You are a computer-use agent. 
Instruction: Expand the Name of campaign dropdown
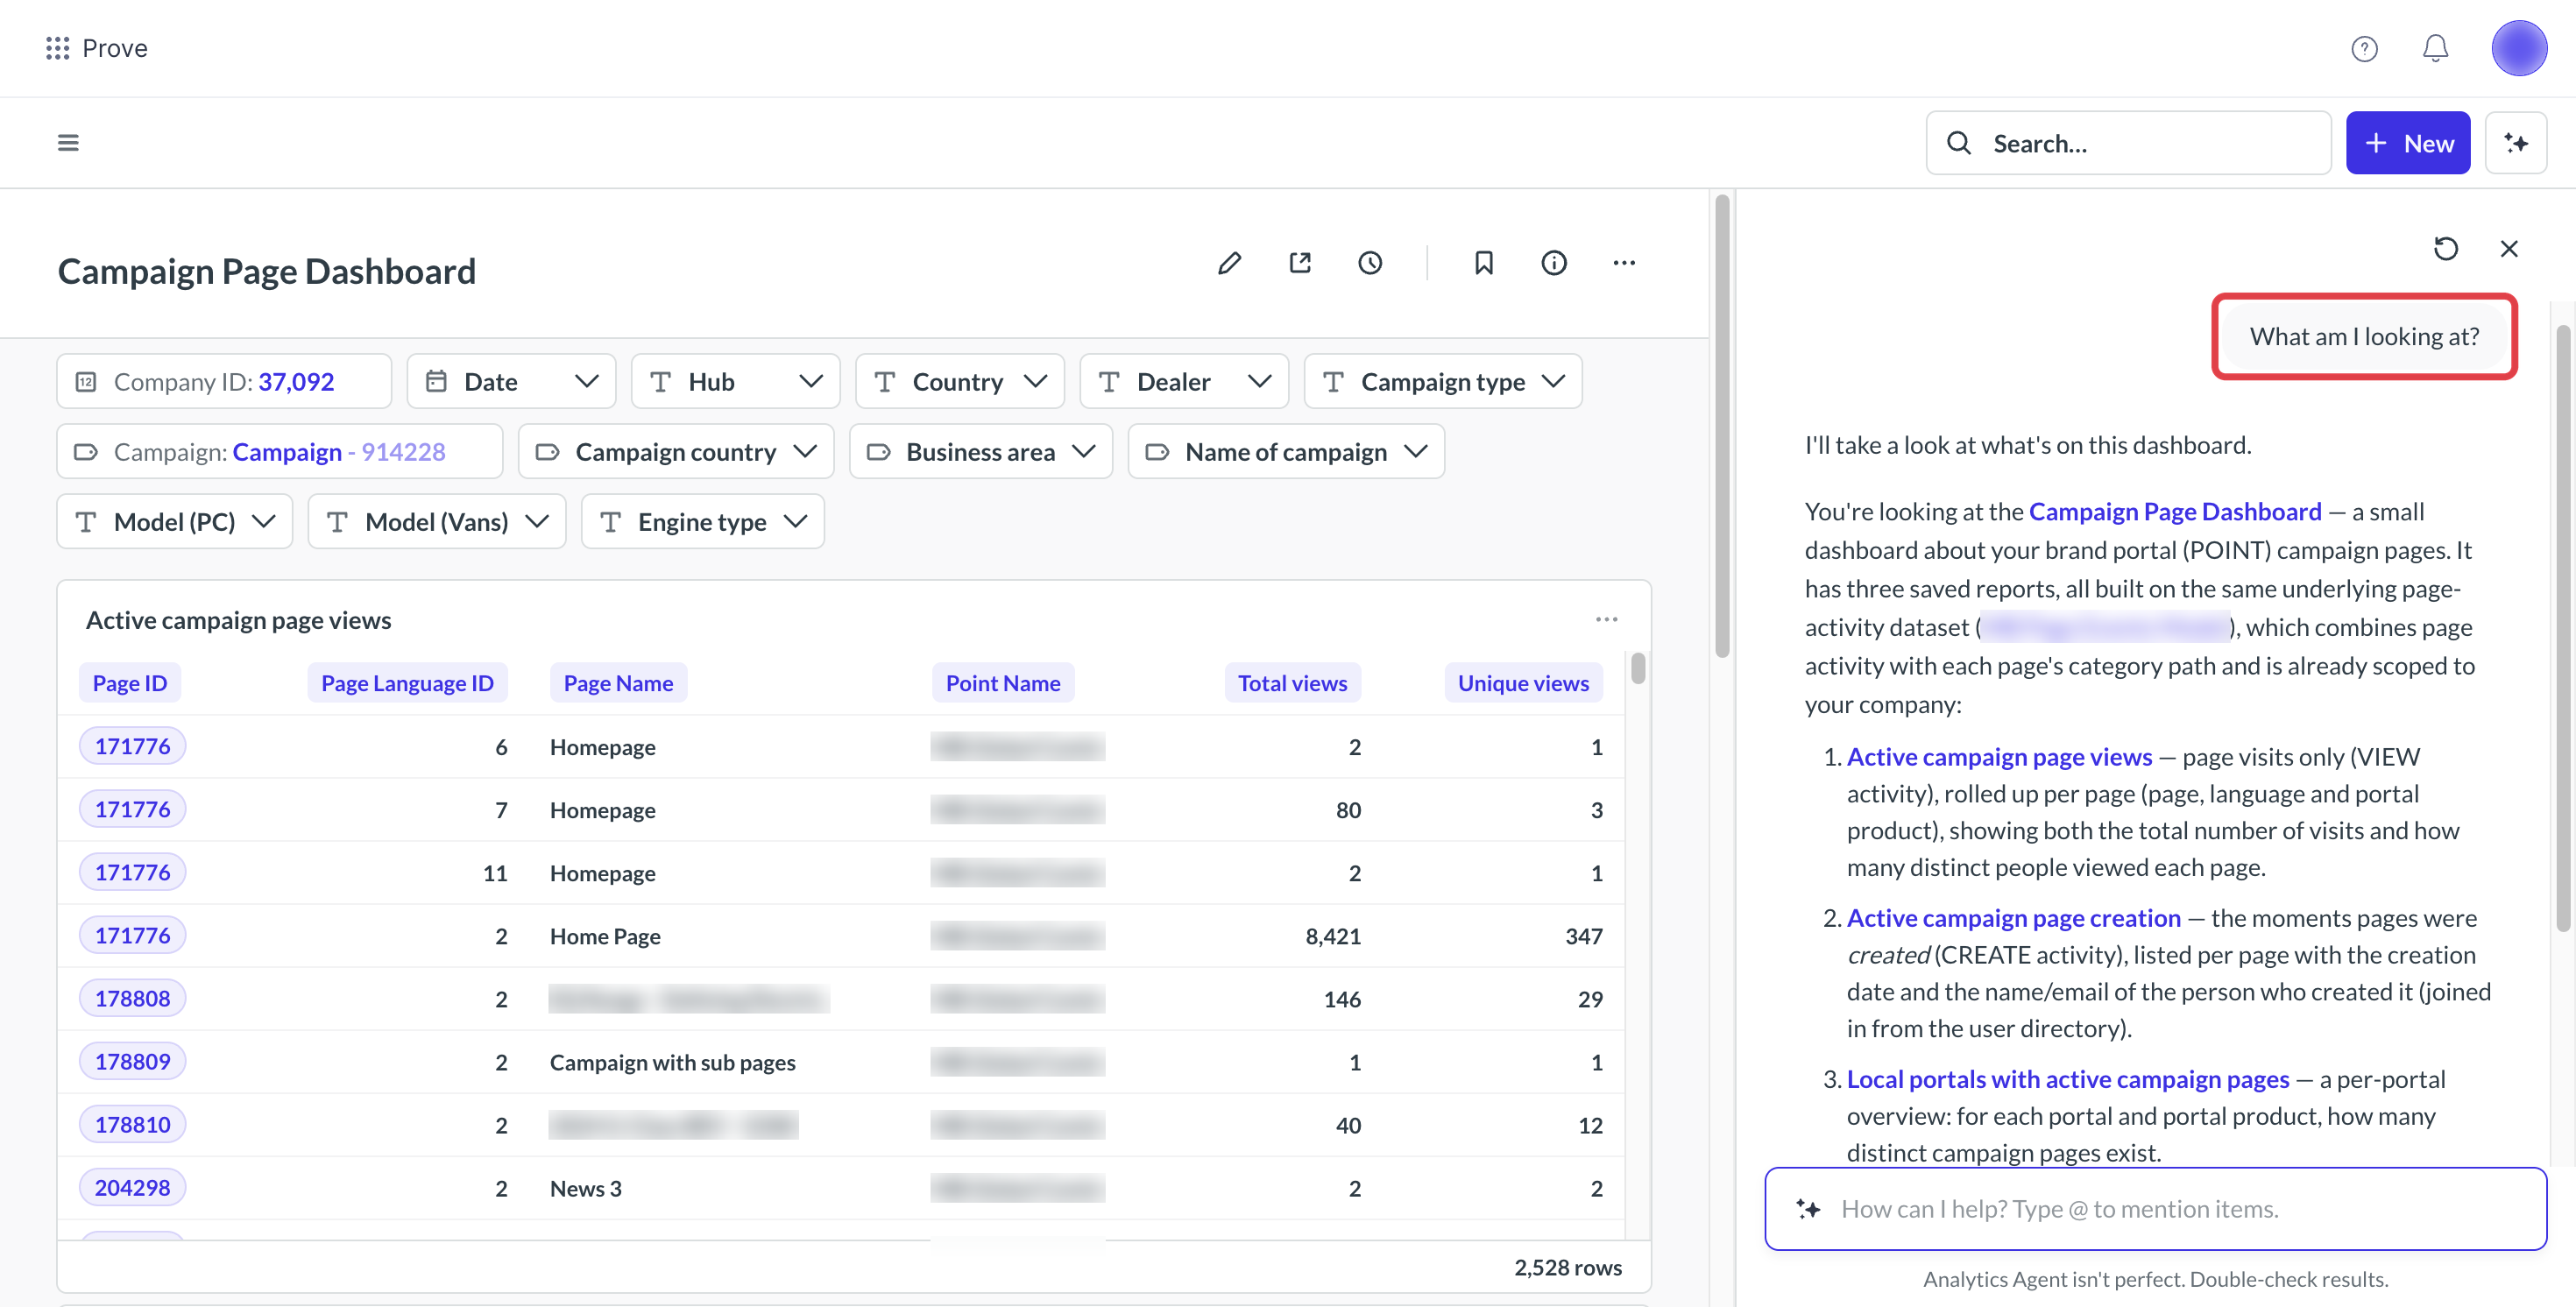coord(1286,451)
